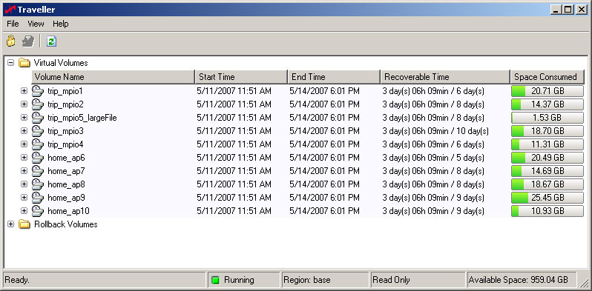Click the 10.93 GB space bar

pyautogui.click(x=547, y=210)
